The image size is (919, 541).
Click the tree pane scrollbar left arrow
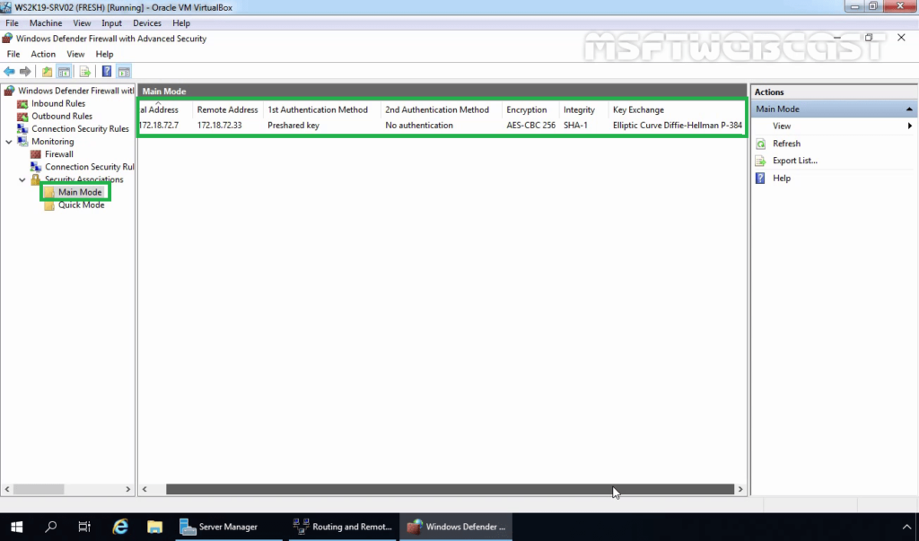point(7,490)
